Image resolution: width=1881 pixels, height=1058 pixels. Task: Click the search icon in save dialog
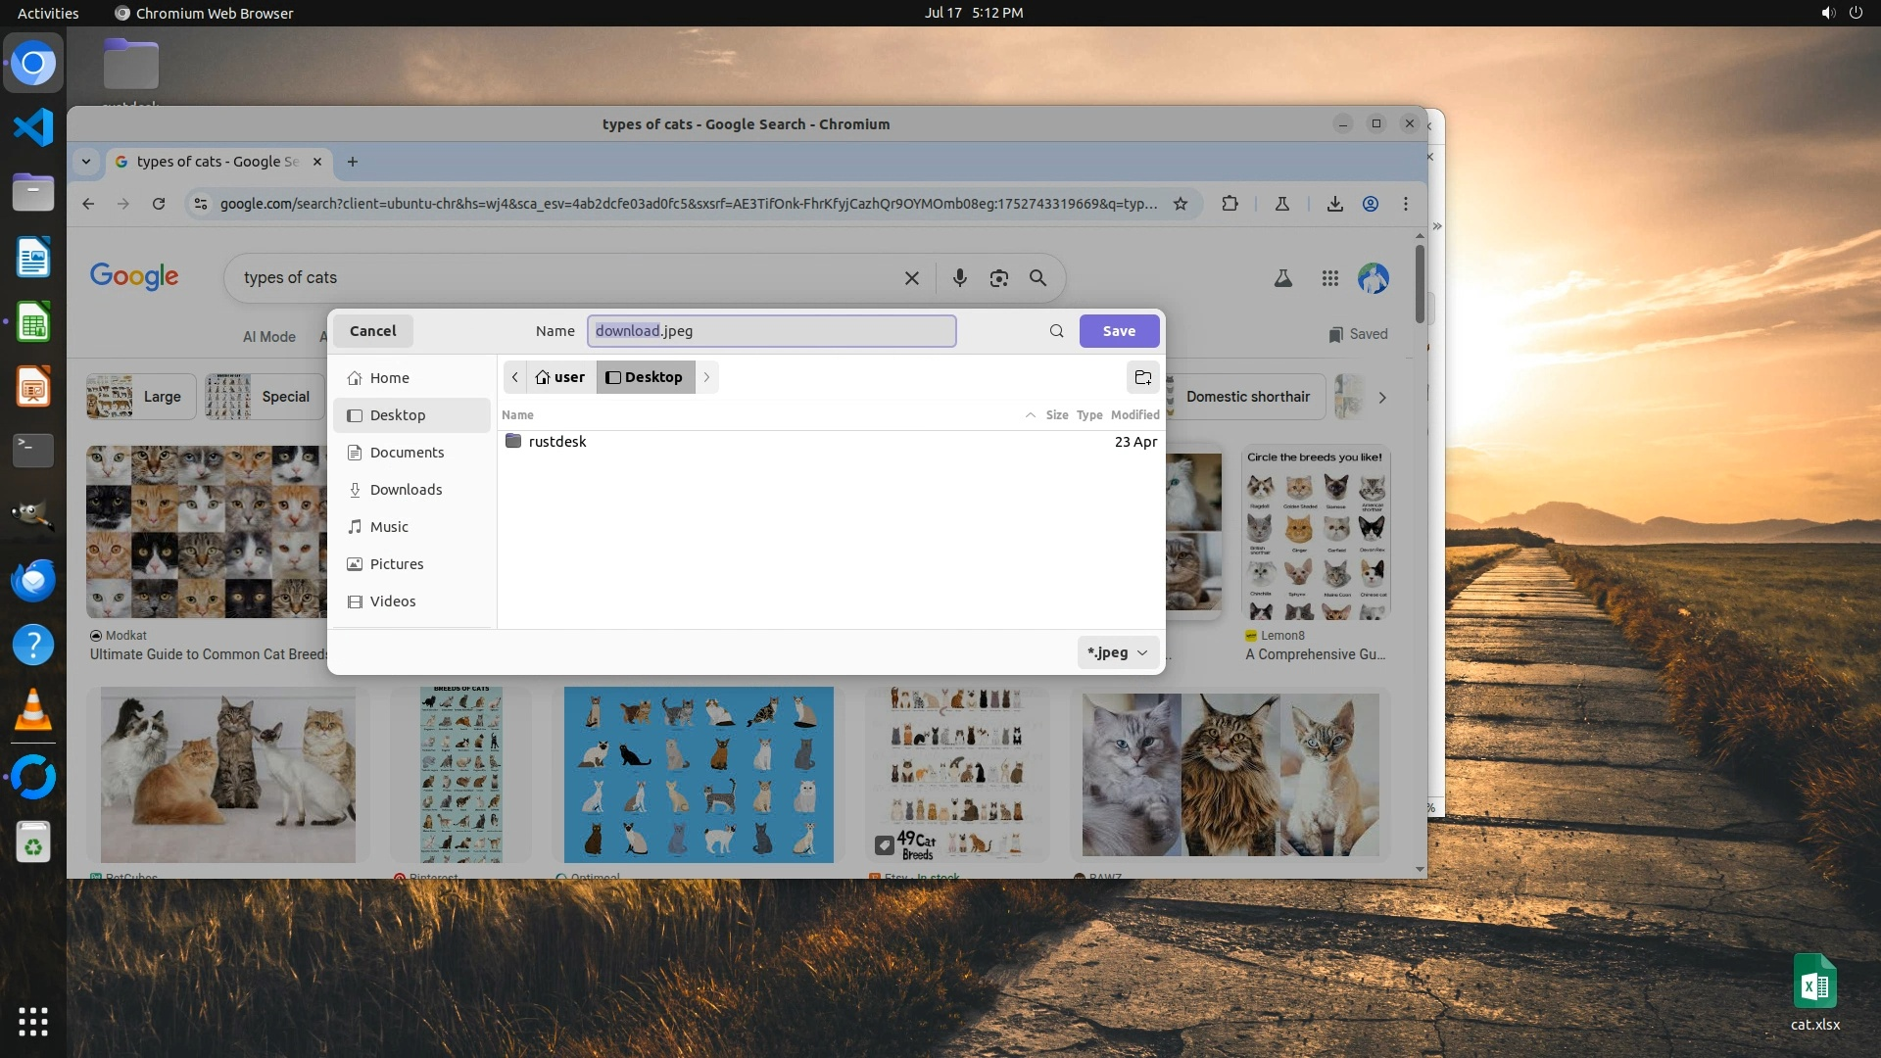click(1056, 331)
